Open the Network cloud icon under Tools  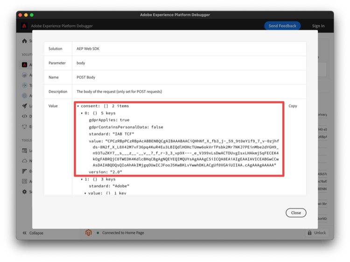pyautogui.click(x=25, y=161)
